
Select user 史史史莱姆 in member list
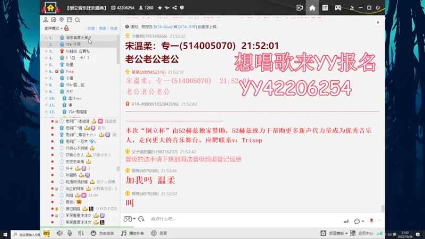point(75,161)
